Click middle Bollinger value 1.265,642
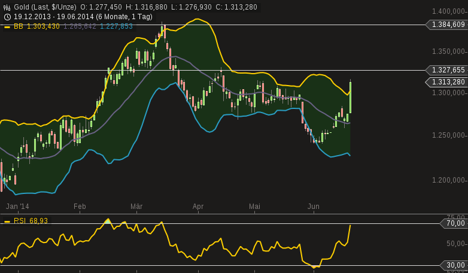 point(80,26)
